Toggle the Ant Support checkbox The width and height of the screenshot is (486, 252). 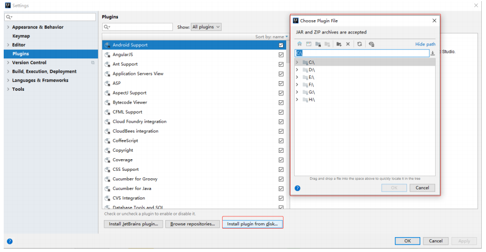(281, 65)
